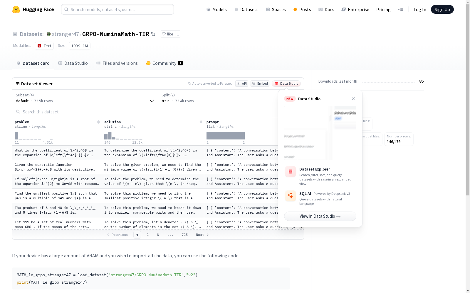This screenshot has height=293, width=470.
Task: Close the Data Studio popup
Action: click(353, 99)
